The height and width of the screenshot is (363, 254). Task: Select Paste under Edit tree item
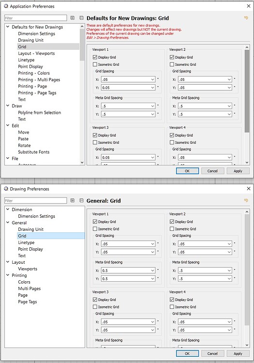tap(23, 139)
